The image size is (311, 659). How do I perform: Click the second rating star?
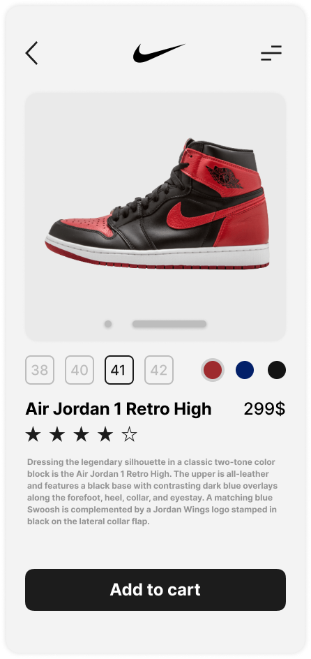click(x=56, y=434)
